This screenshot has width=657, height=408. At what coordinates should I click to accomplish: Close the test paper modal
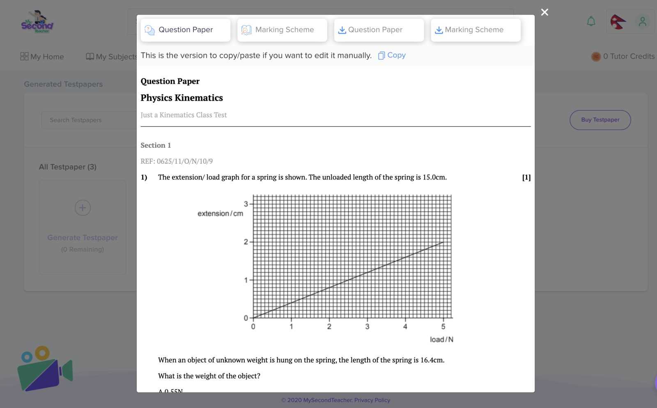coord(544,12)
